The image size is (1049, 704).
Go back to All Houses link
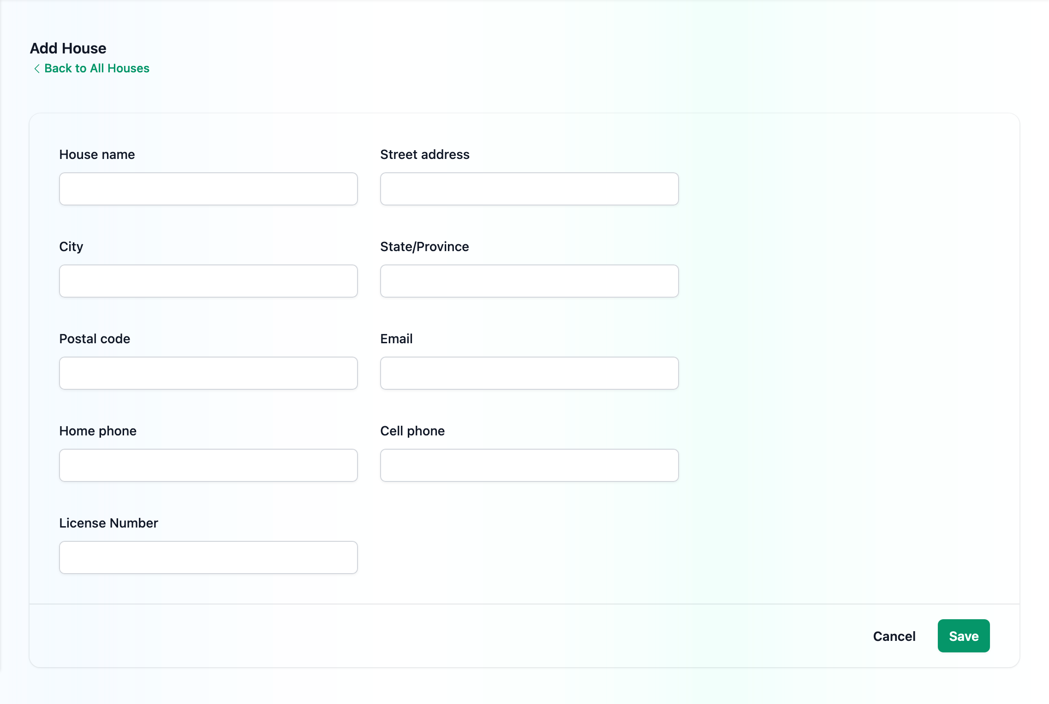(x=96, y=69)
